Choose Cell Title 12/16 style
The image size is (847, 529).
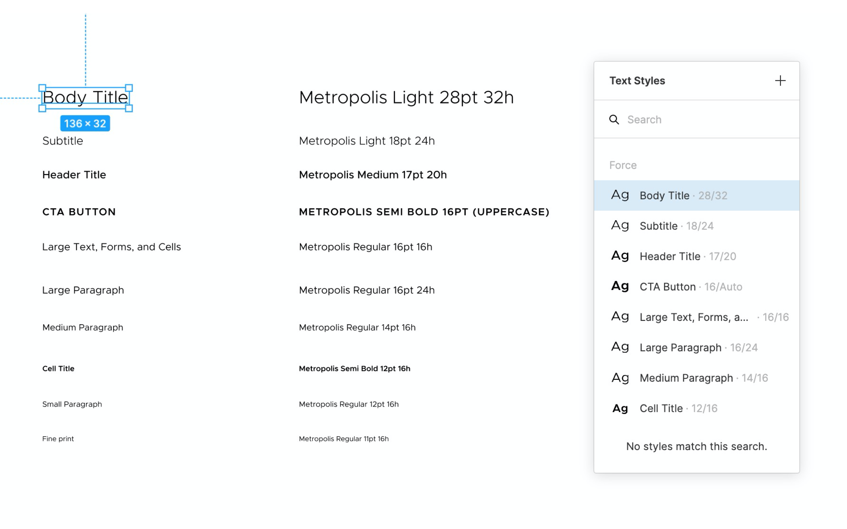[697, 409]
